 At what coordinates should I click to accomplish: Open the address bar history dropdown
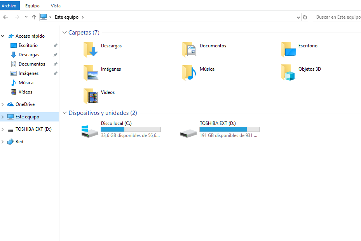click(298, 17)
